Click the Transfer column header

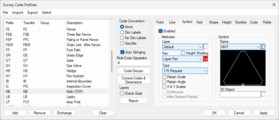30,23
